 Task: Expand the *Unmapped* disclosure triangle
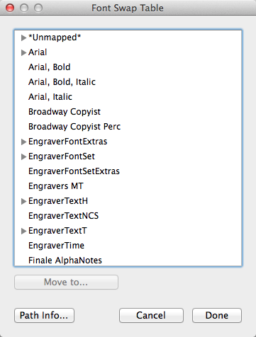point(23,38)
